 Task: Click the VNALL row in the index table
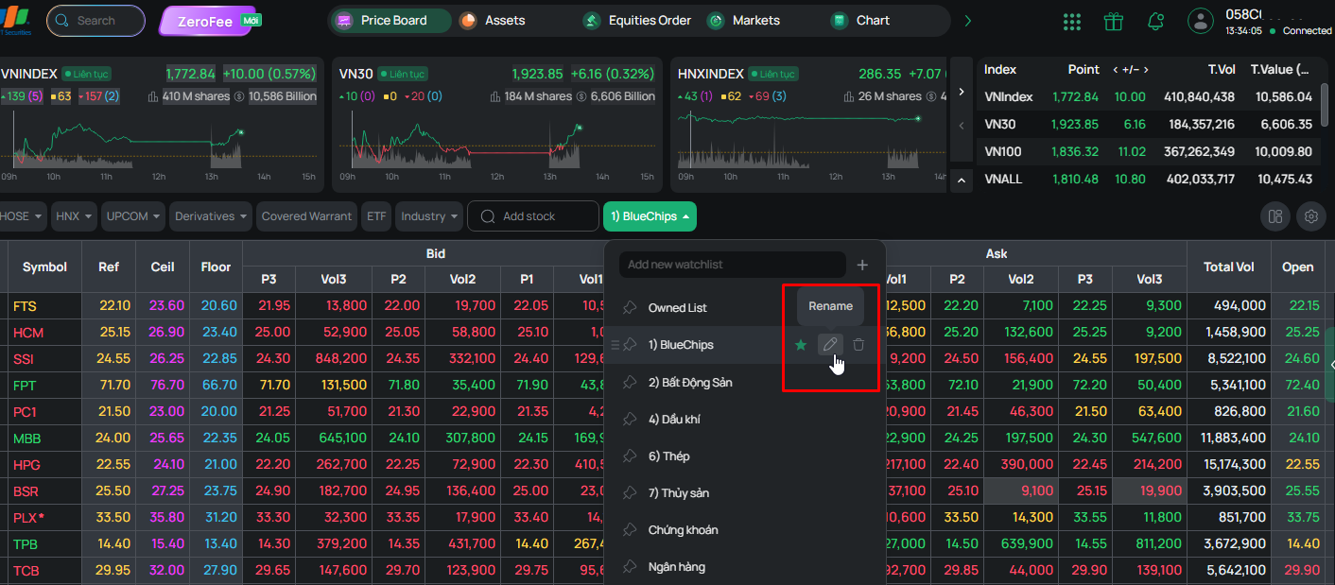tap(1151, 179)
